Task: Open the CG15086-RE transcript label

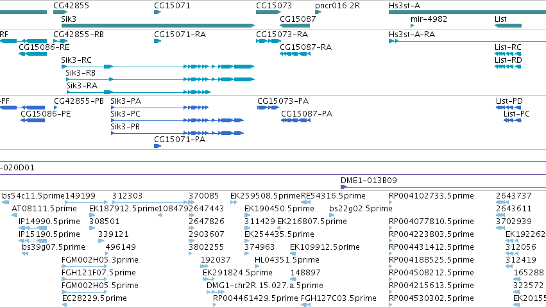Action: 44,47
